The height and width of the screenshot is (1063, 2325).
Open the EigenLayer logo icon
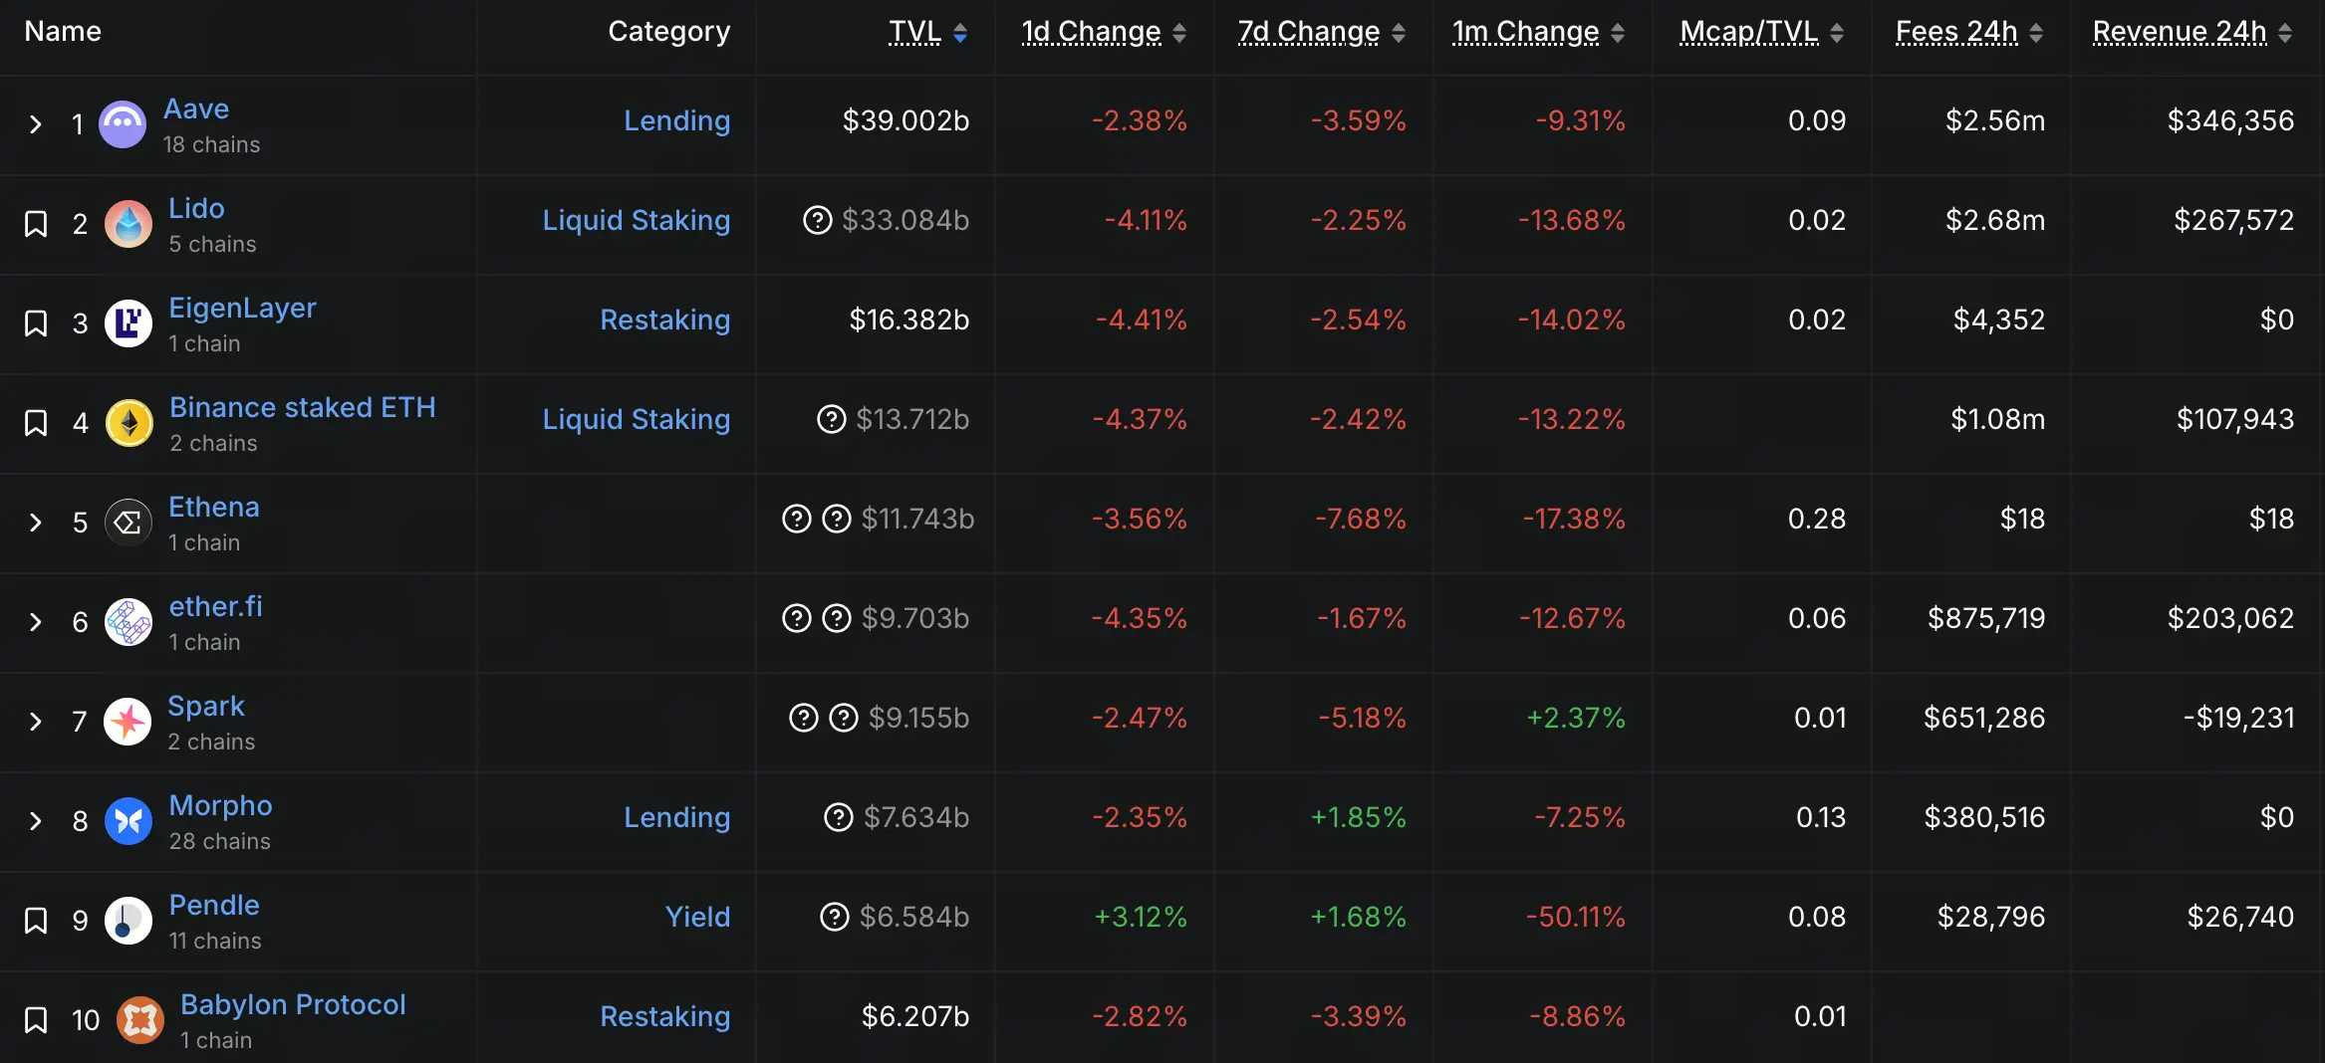pos(129,323)
